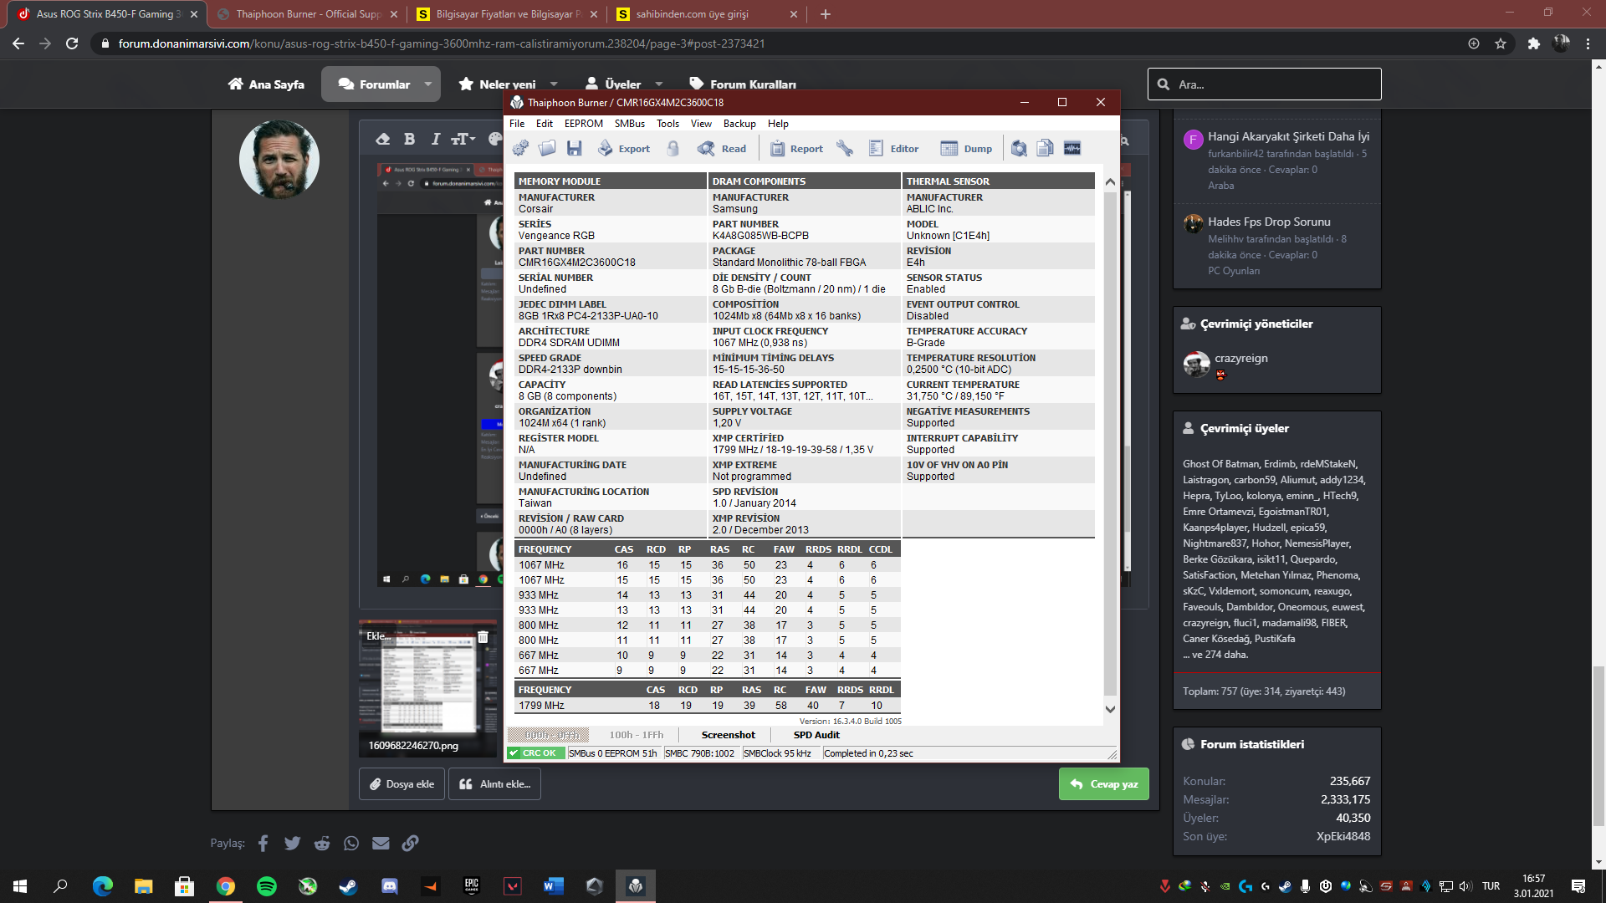Click the attached 1609682246270.png thumbnail
This screenshot has width=1606, height=903.
point(427,688)
